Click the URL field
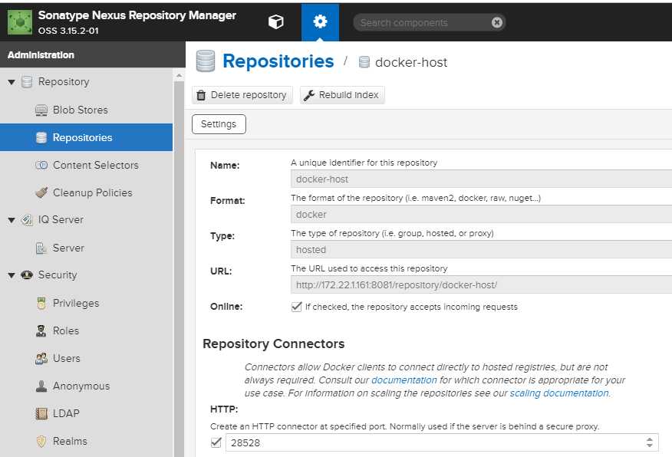 point(481,284)
